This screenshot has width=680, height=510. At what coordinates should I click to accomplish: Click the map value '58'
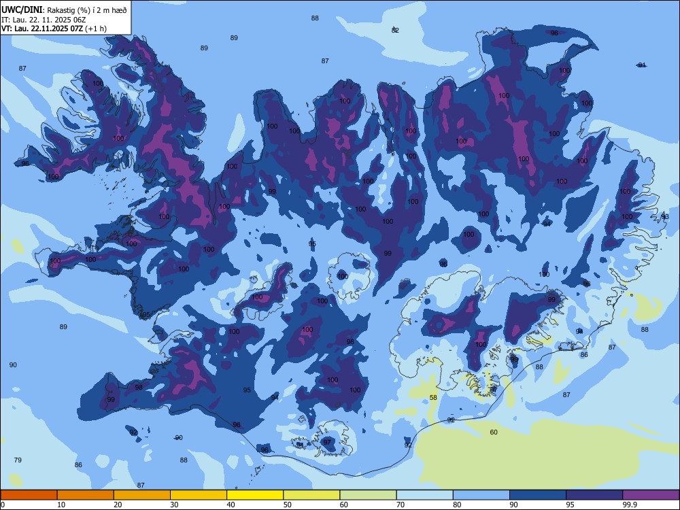pyautogui.click(x=433, y=397)
